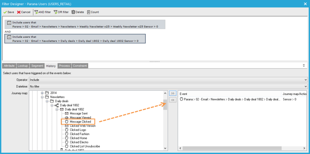The width and height of the screenshot is (310, 154).
Task: Add an AND filter
Action: coord(43,12)
